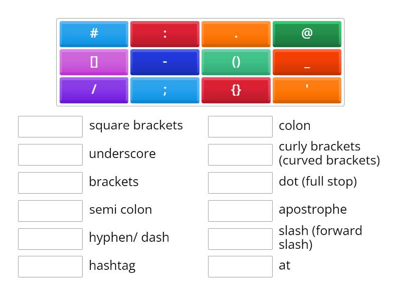Select the orange dot tile
Image resolution: width=401 pixels, height=301 pixels.
pyautogui.click(x=236, y=34)
